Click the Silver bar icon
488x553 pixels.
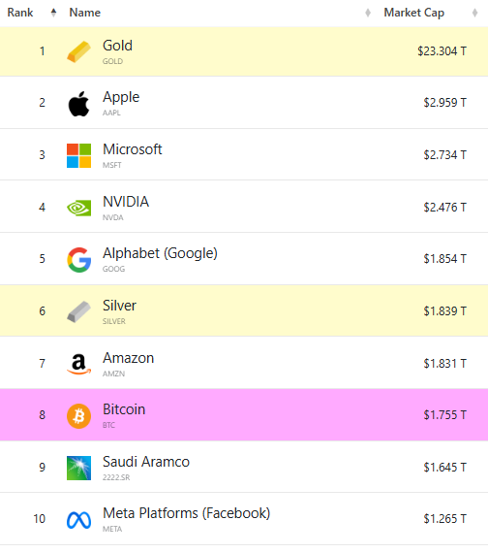coord(78,311)
